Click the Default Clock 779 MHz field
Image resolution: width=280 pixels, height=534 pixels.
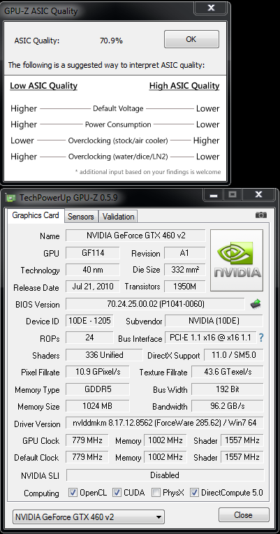coord(87,457)
